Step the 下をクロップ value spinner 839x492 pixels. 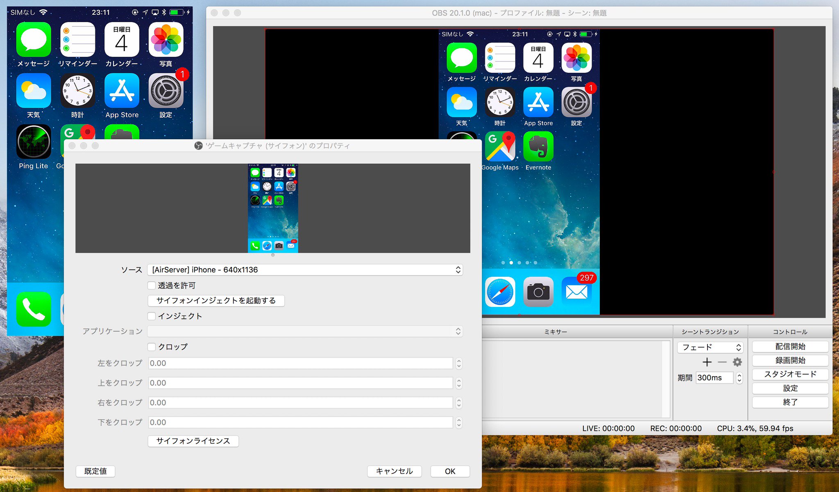pyautogui.click(x=459, y=422)
